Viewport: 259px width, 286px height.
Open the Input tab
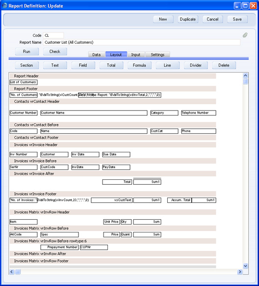click(x=136, y=55)
